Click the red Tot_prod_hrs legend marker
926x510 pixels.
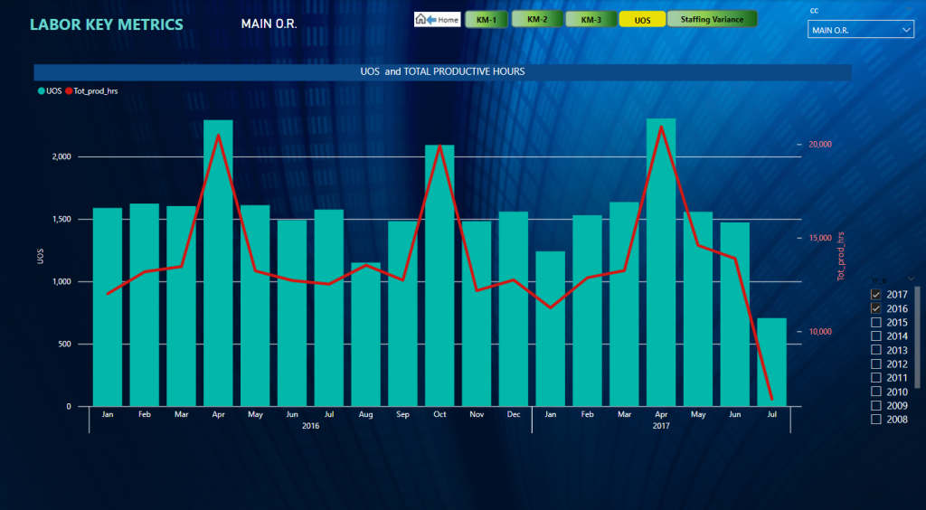pos(69,91)
